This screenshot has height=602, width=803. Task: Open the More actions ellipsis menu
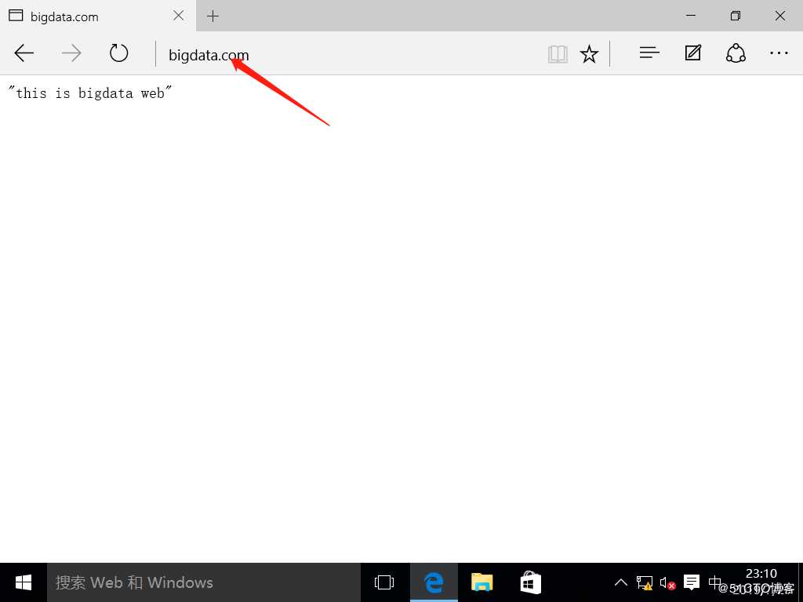point(779,53)
